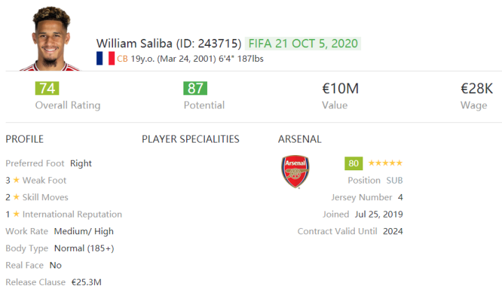The image size is (502, 292).
Task: Click the five-star Arsenal team rating
Action: pyautogui.click(x=385, y=163)
